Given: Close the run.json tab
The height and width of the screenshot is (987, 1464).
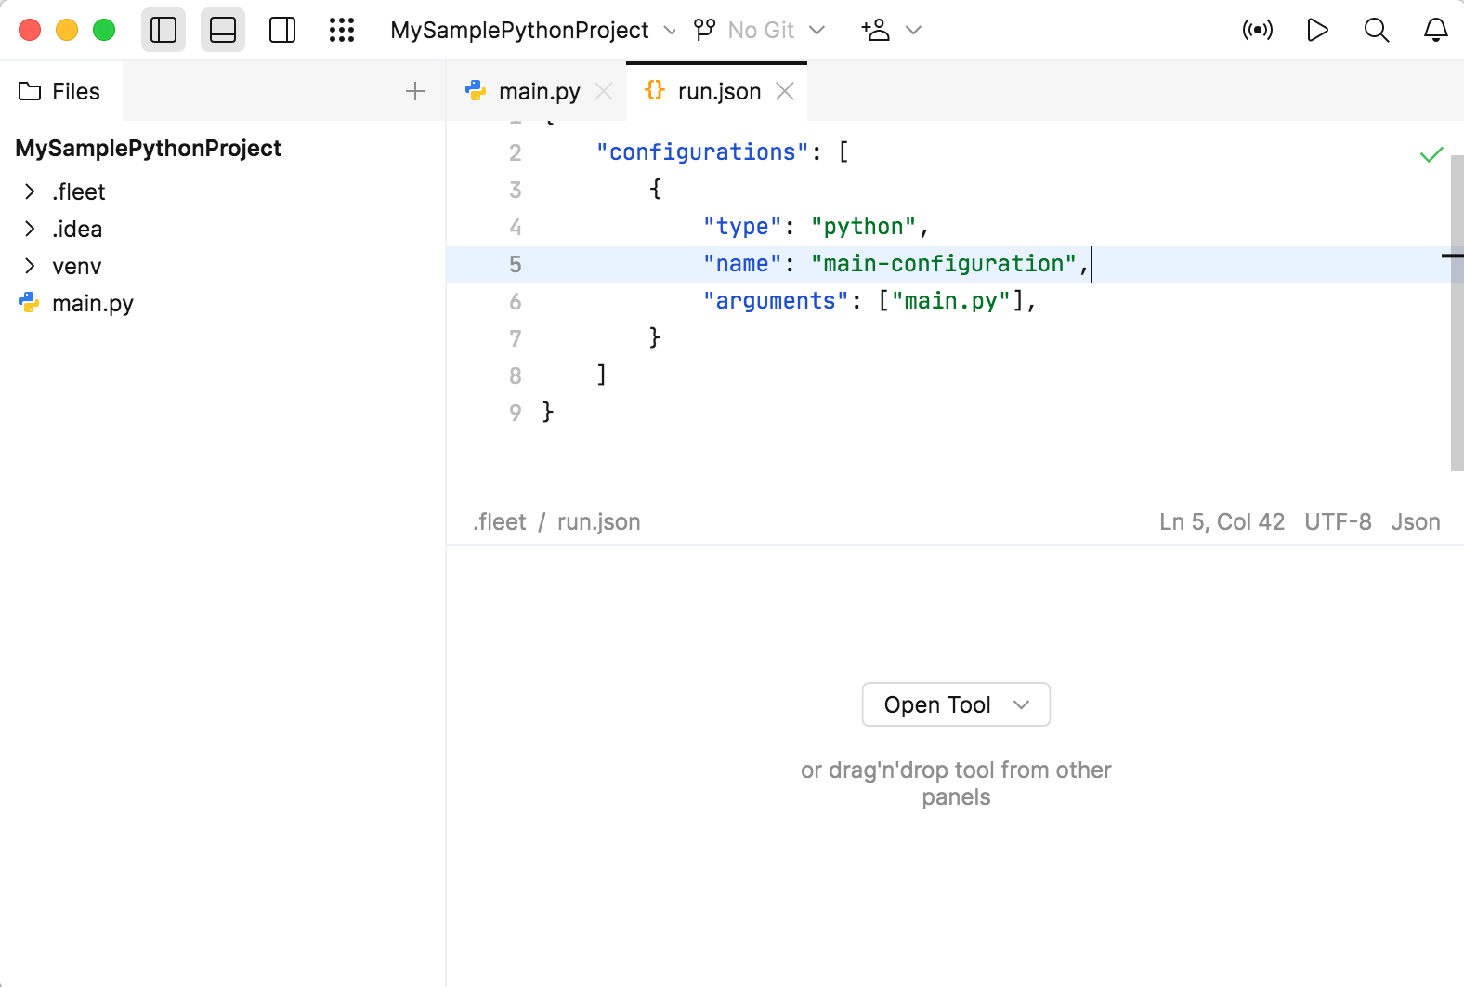Looking at the screenshot, I should click(x=785, y=91).
